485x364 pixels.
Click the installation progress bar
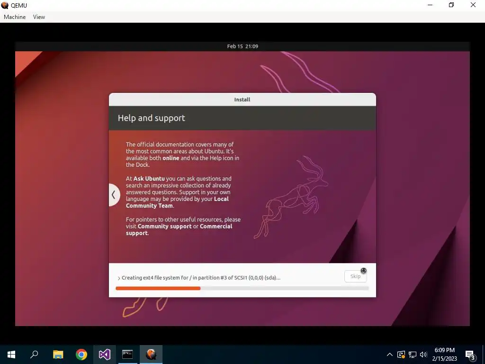(242, 288)
